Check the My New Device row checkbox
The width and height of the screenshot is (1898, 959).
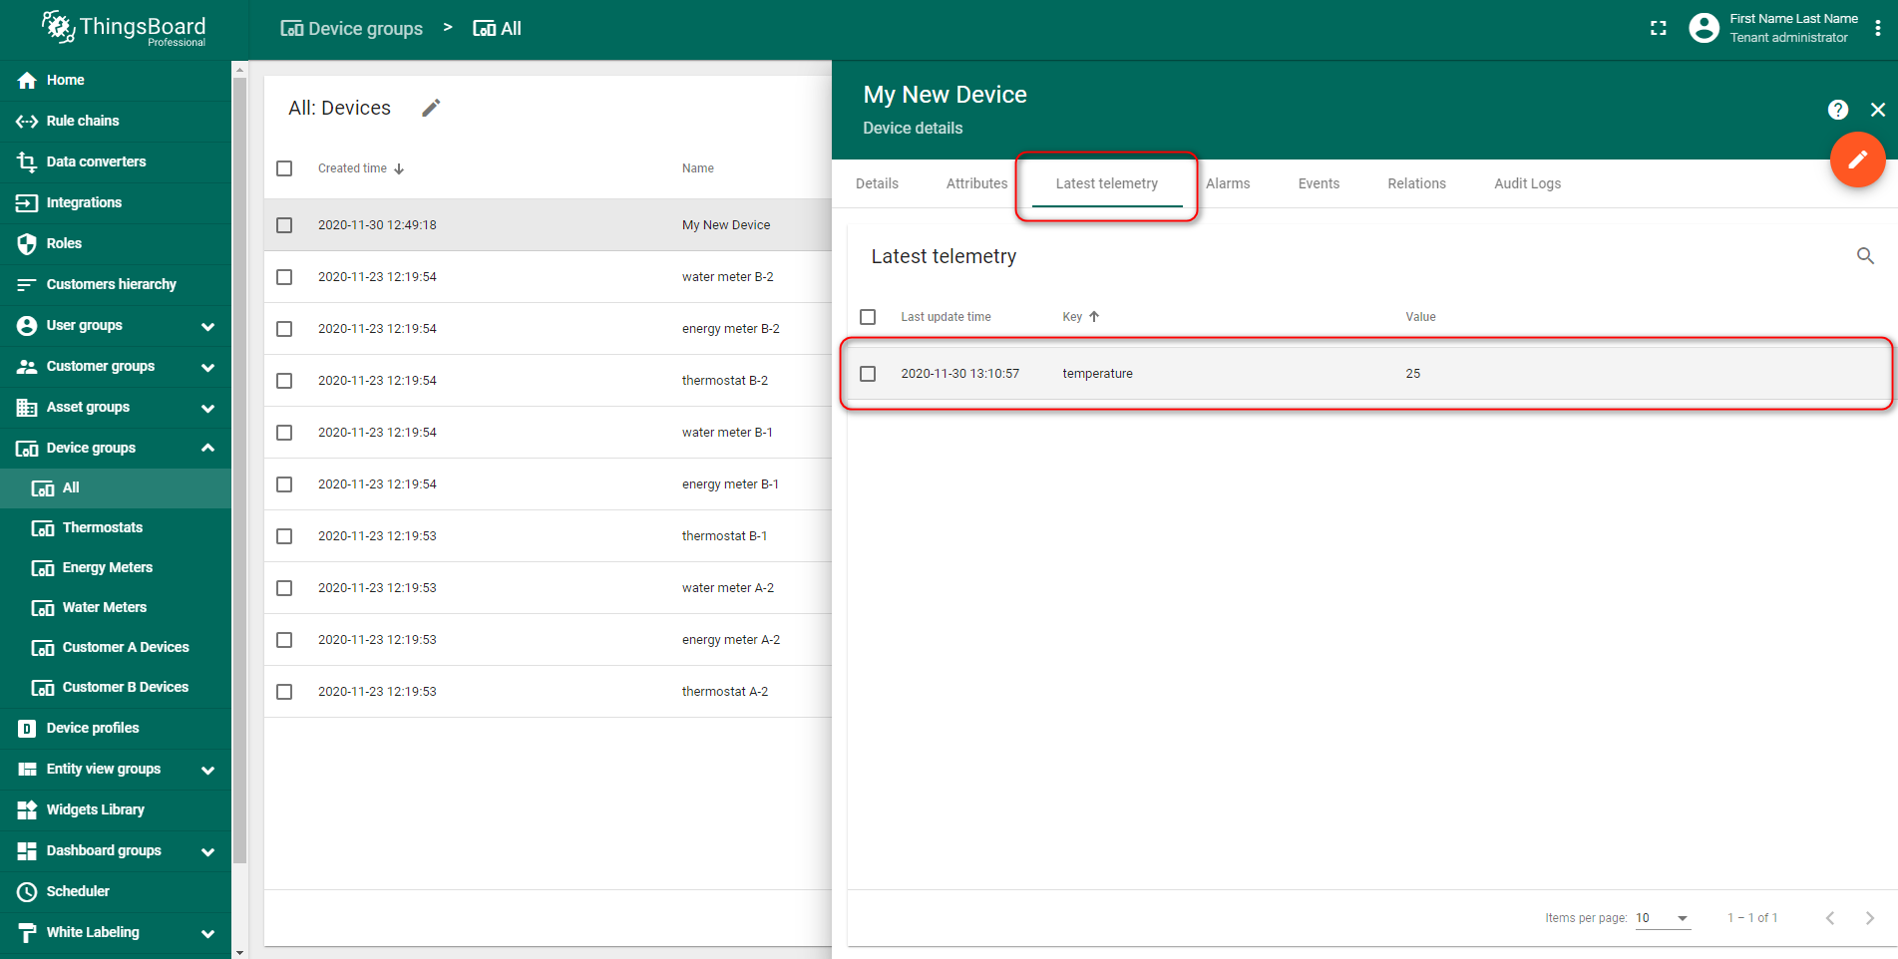(284, 225)
